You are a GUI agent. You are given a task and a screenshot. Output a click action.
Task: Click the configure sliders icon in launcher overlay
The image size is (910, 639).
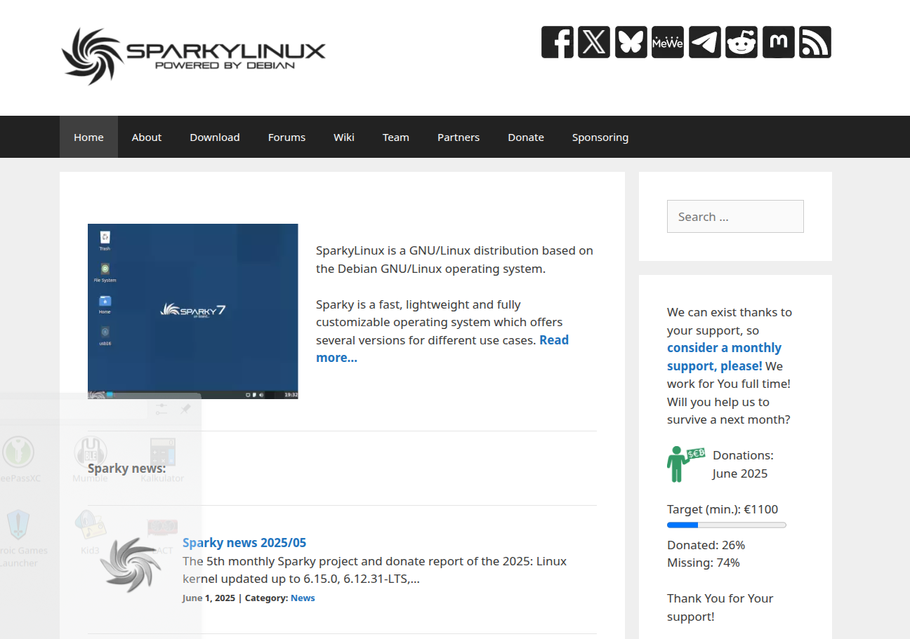(x=161, y=409)
